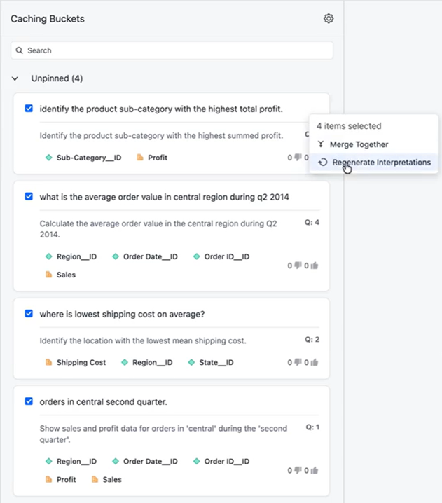Thumbs down the average order value bucket
Screen dimensions: 442x503
tap(298, 266)
